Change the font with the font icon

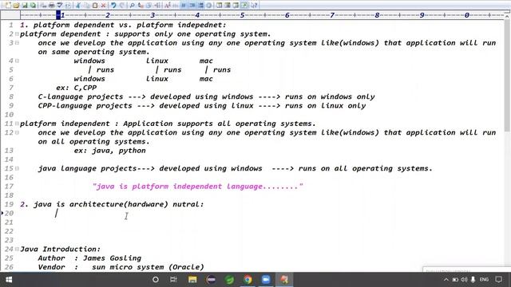pos(167,6)
